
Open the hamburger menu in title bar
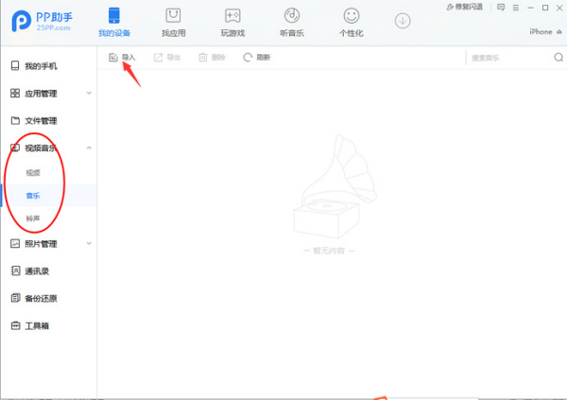click(x=516, y=8)
